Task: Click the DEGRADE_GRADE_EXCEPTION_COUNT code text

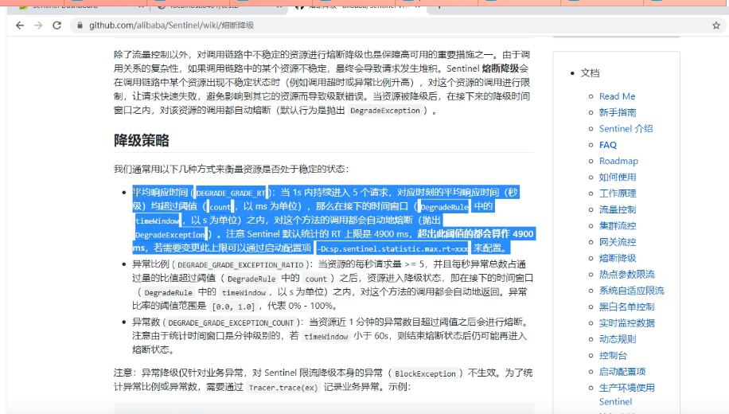Action: click(x=231, y=322)
